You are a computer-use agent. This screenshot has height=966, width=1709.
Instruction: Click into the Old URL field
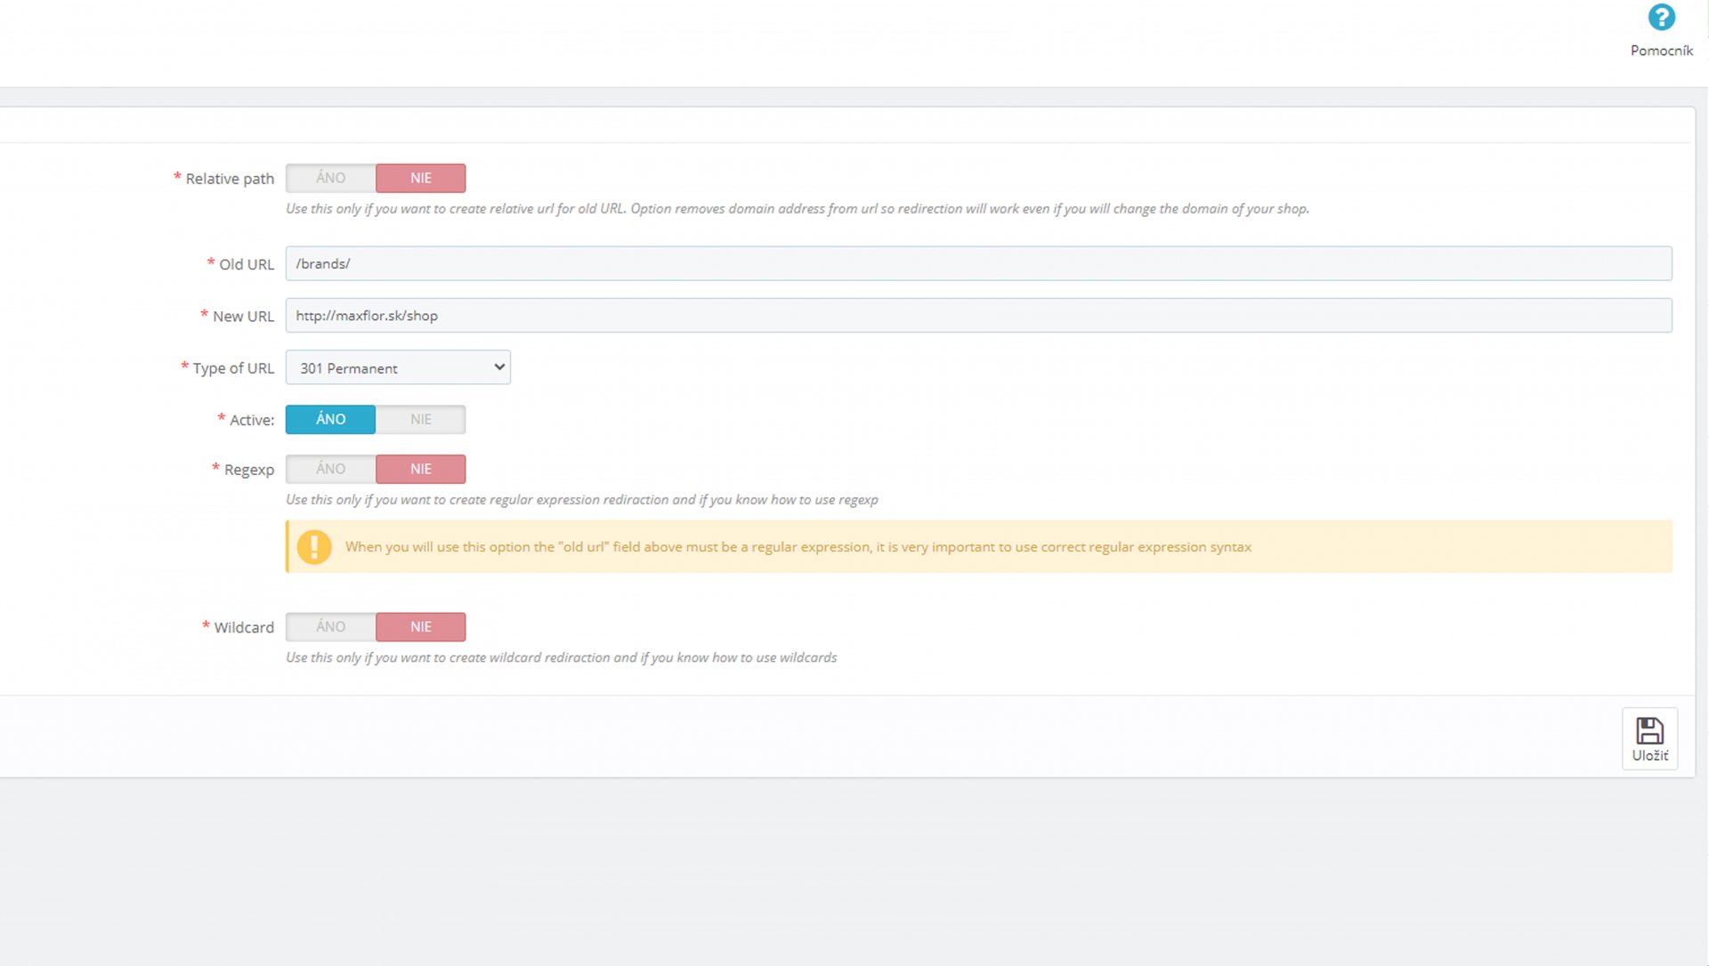[x=977, y=263]
